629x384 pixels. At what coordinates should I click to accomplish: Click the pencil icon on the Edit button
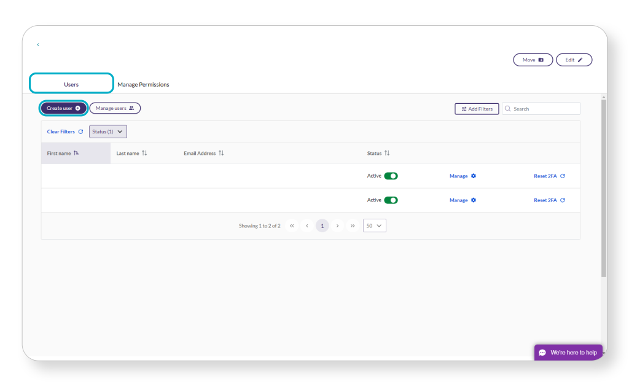pos(581,60)
